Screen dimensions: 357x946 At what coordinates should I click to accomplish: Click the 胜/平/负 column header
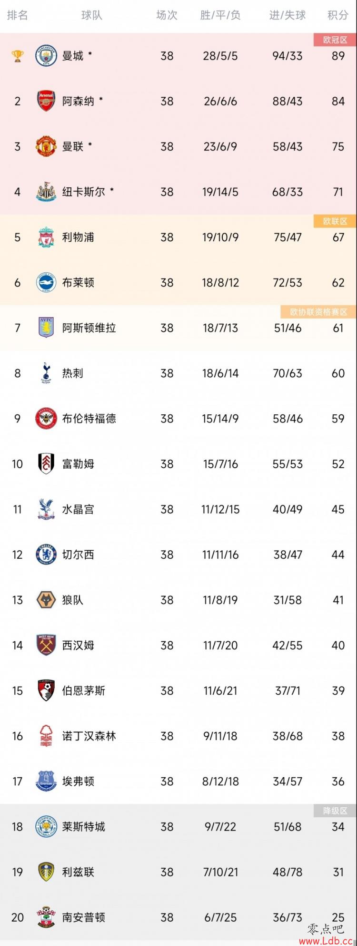[220, 15]
